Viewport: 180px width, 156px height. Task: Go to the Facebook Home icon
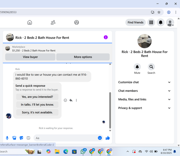pyautogui.click(x=30, y=22)
